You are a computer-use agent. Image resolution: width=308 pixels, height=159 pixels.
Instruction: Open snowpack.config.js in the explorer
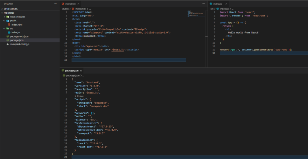pos(20,44)
